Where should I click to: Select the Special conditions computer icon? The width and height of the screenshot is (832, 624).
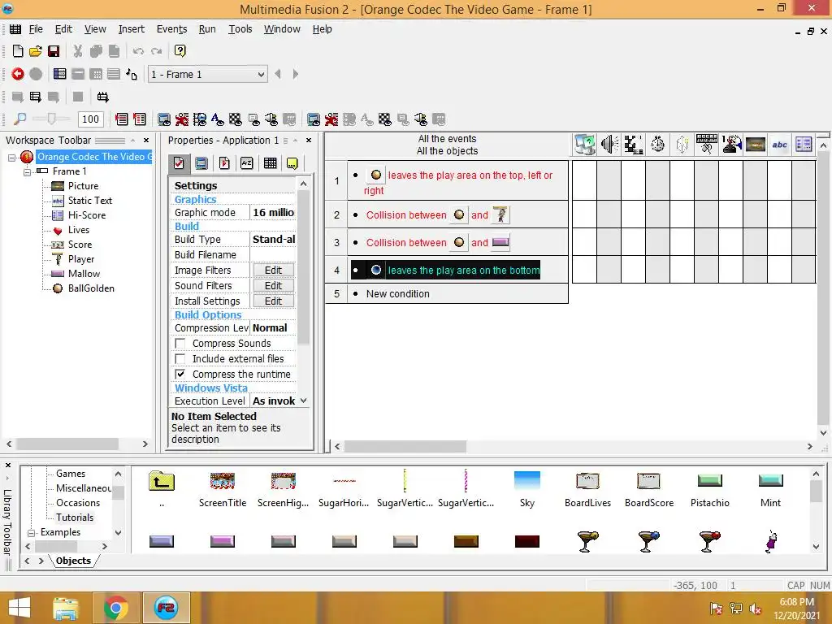click(x=584, y=145)
